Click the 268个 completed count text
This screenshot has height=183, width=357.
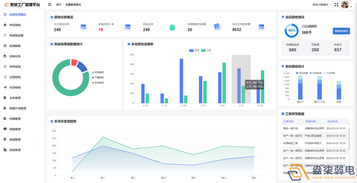click(307, 33)
